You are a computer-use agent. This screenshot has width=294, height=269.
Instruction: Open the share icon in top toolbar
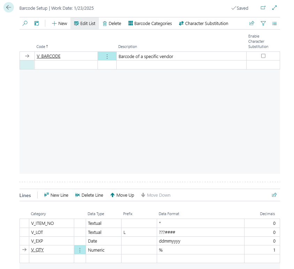(x=252, y=23)
